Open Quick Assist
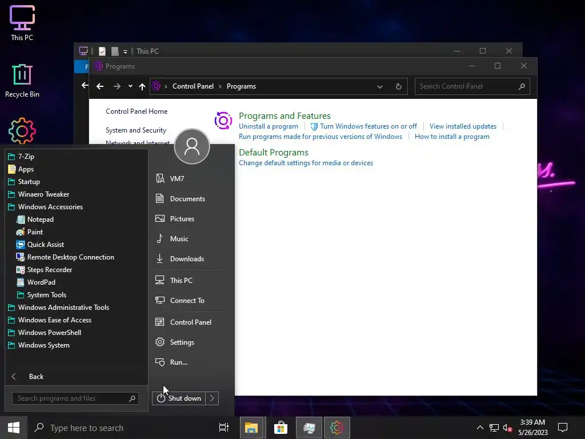 tap(41, 245)
